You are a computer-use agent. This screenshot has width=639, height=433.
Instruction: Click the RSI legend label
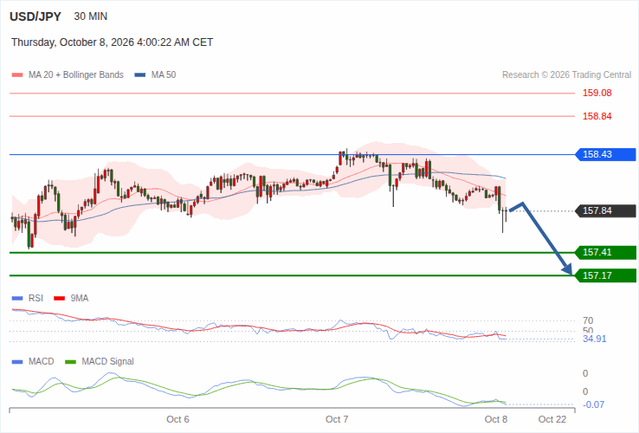(x=35, y=299)
